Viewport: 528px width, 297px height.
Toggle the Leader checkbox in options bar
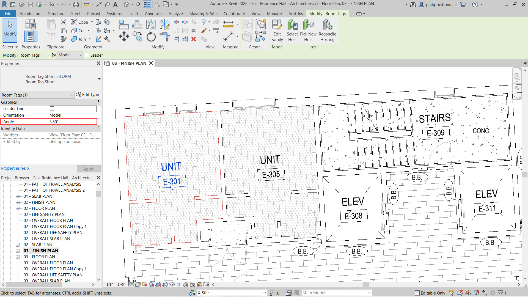[x=87, y=55]
